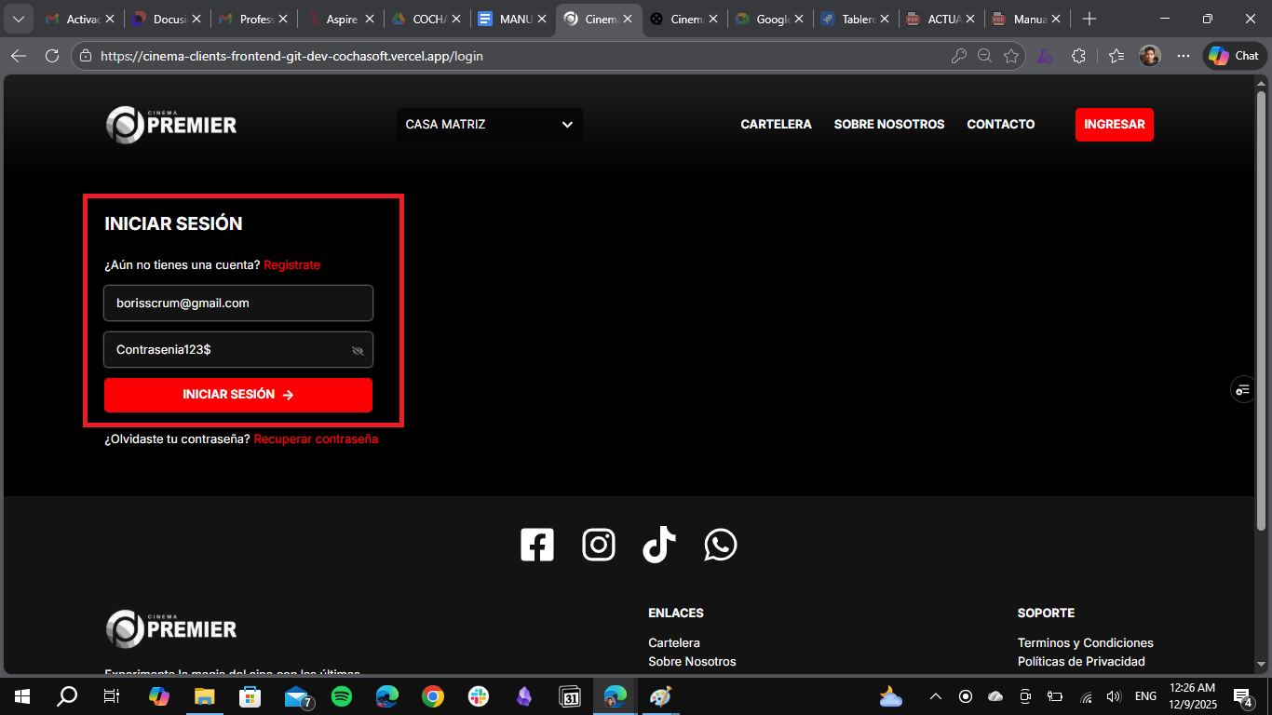Open the TikTok social media icon

tap(659, 544)
